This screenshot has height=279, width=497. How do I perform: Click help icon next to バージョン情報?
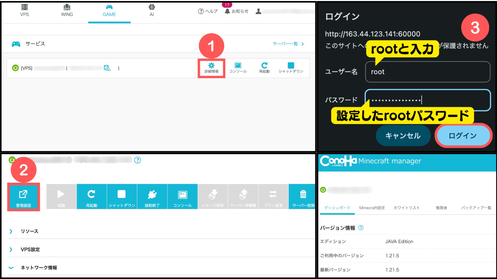point(361,228)
